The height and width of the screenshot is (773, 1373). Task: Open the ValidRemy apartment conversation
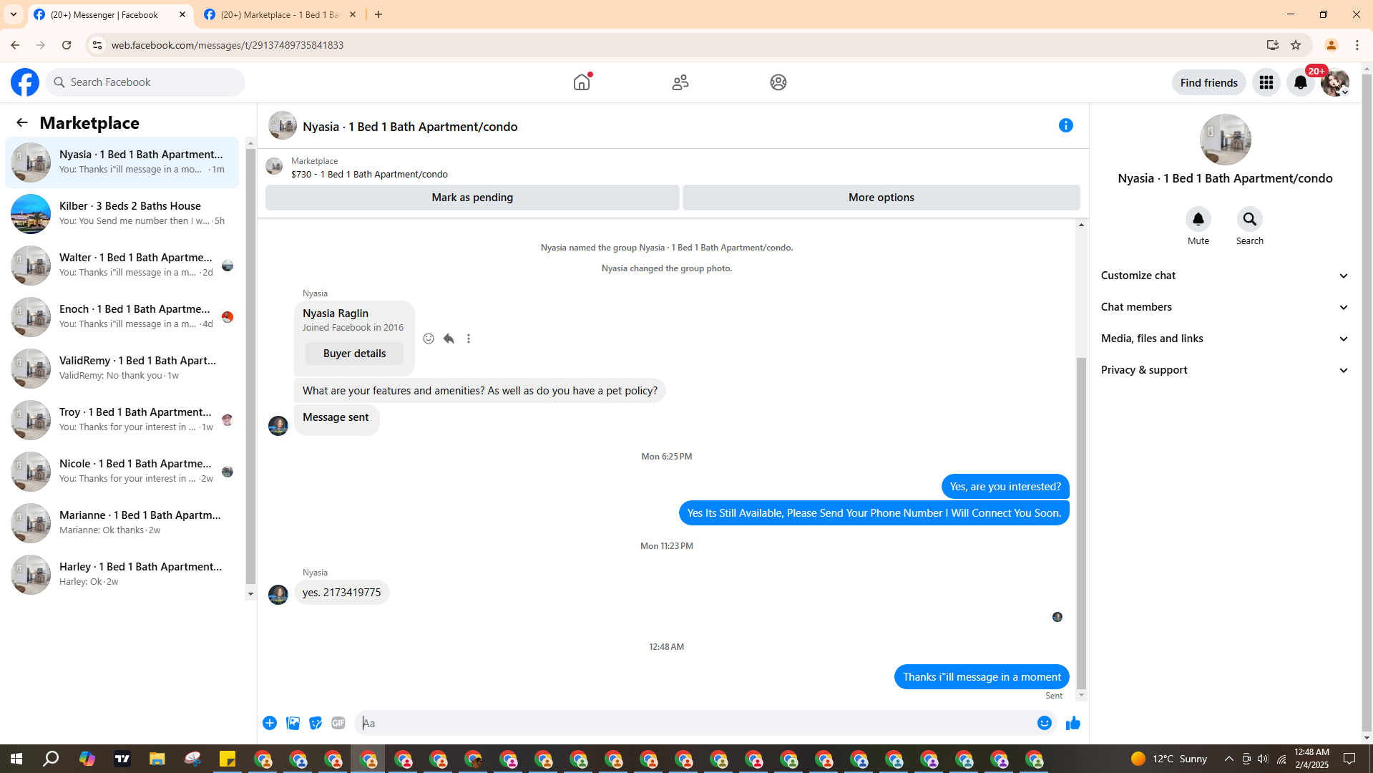tap(122, 368)
